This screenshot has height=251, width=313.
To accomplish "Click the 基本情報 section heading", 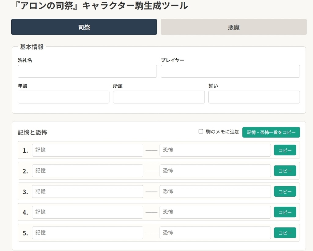I will tap(32, 47).
